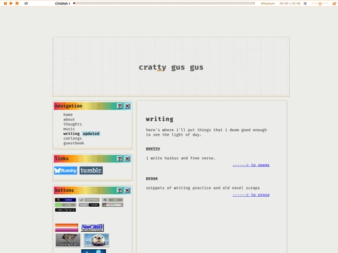Click the Free Palestine badge
Screen dimensions: 338x253
tap(113, 205)
